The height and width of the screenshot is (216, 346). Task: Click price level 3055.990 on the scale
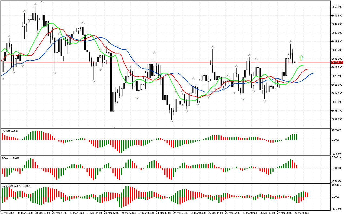coord(337,7)
